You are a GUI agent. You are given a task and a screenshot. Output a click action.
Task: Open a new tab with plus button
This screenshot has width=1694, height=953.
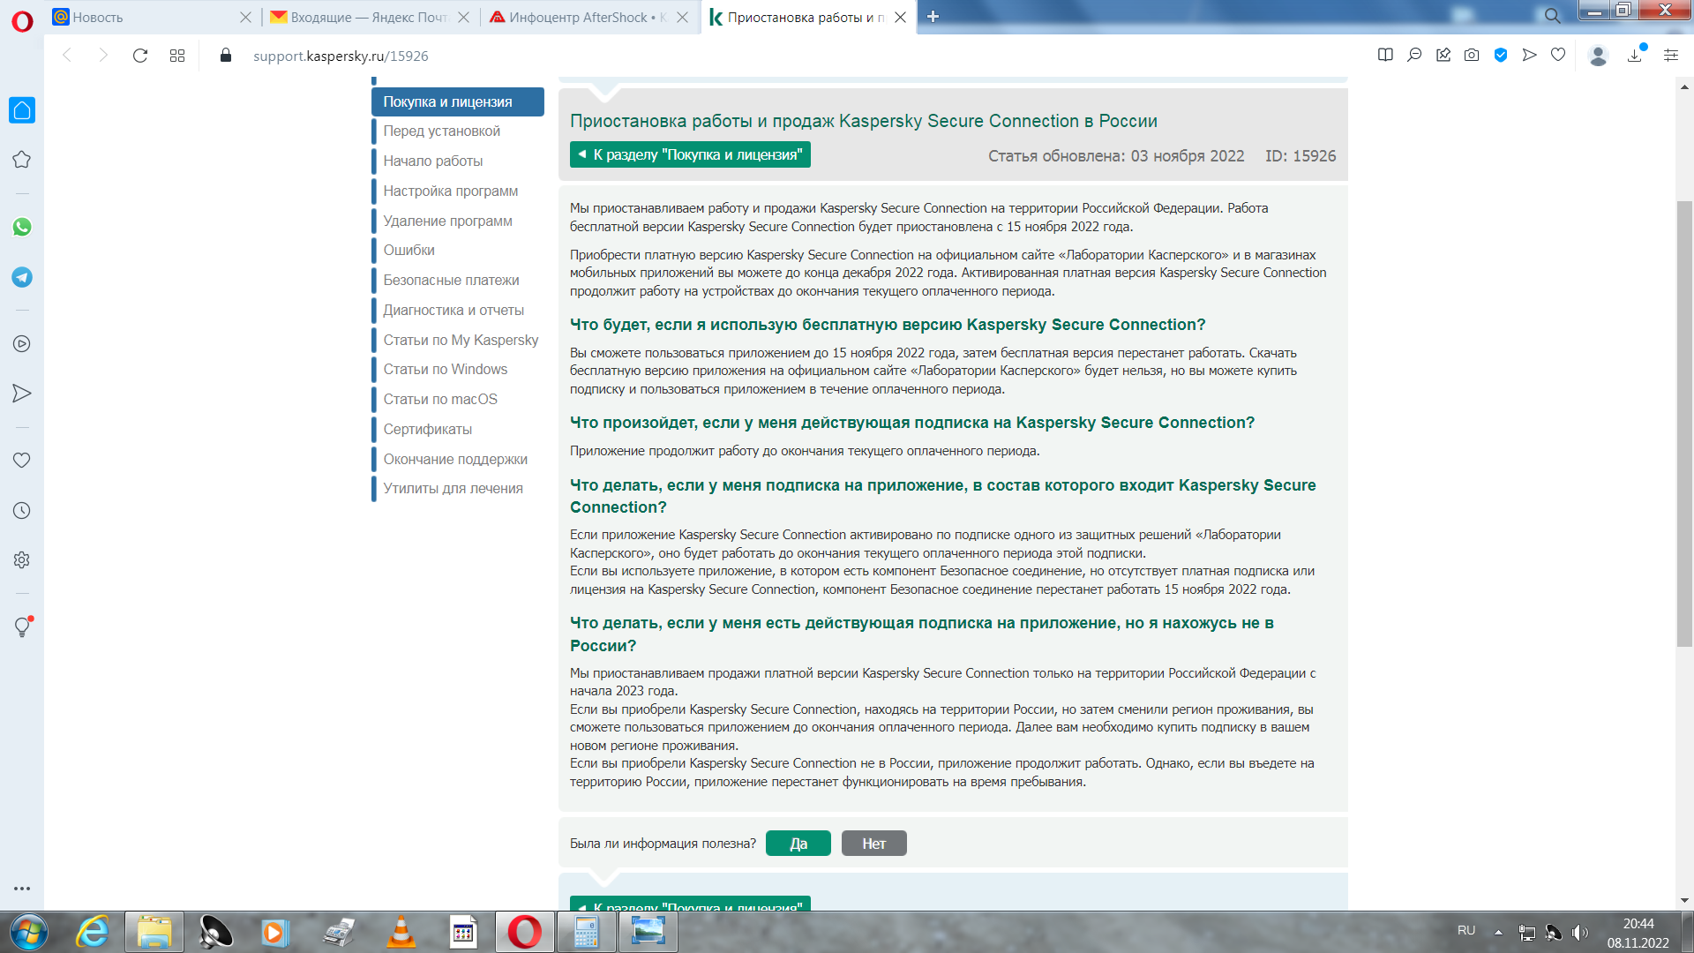pos(933,17)
